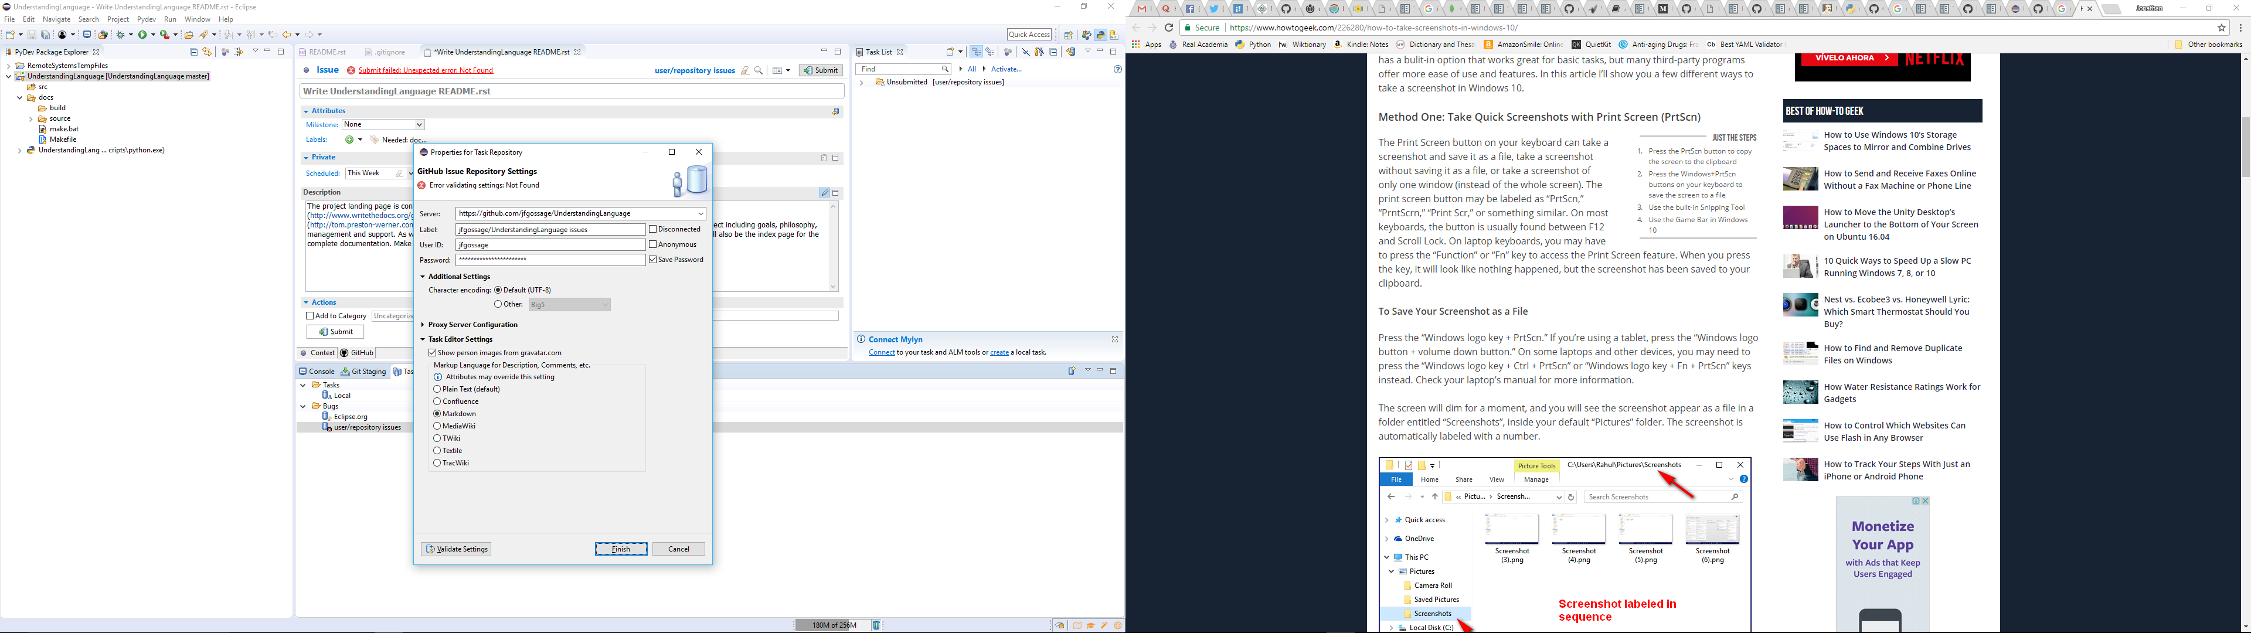Click the Find field in Task List
The width and height of the screenshot is (2251, 633).
pyautogui.click(x=903, y=69)
